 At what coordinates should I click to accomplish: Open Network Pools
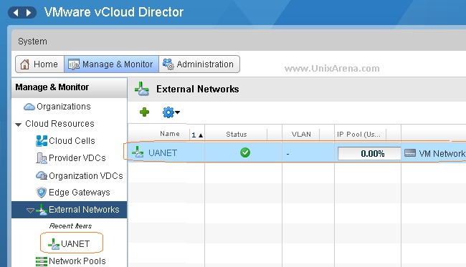point(77,261)
